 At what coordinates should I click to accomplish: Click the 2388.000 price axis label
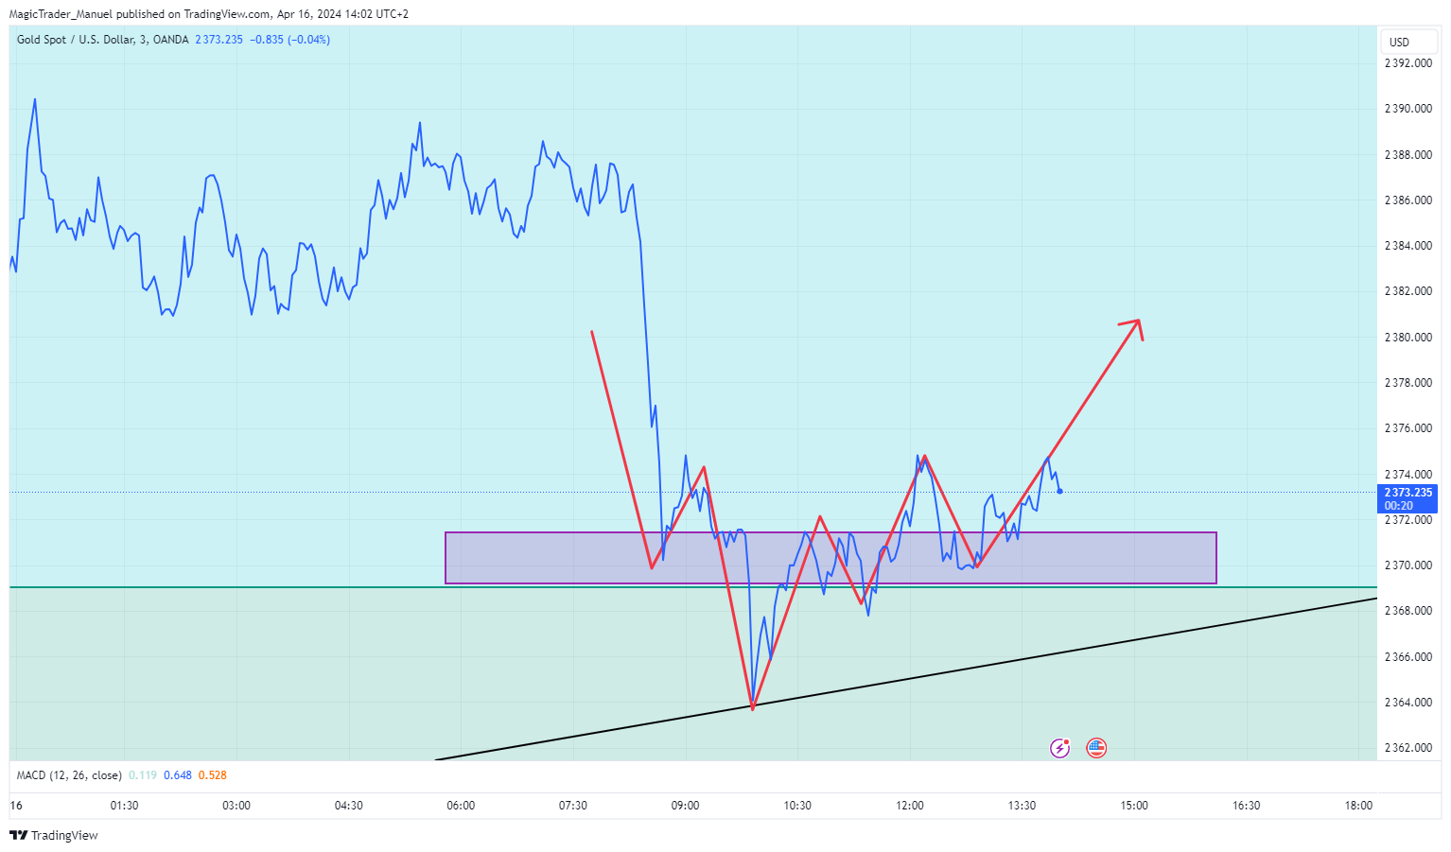coord(1408,155)
